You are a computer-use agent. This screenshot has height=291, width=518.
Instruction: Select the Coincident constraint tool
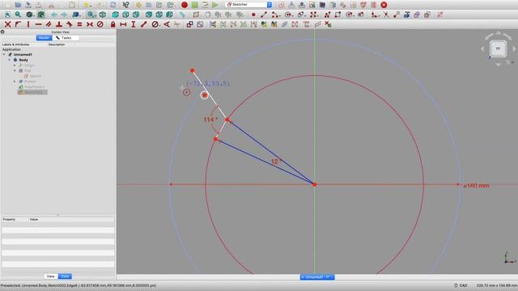(7, 24)
